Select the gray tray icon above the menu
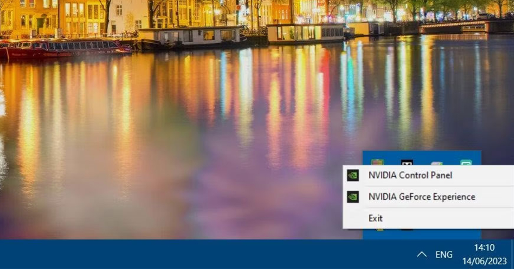The height and width of the screenshot is (269, 514). [436, 163]
